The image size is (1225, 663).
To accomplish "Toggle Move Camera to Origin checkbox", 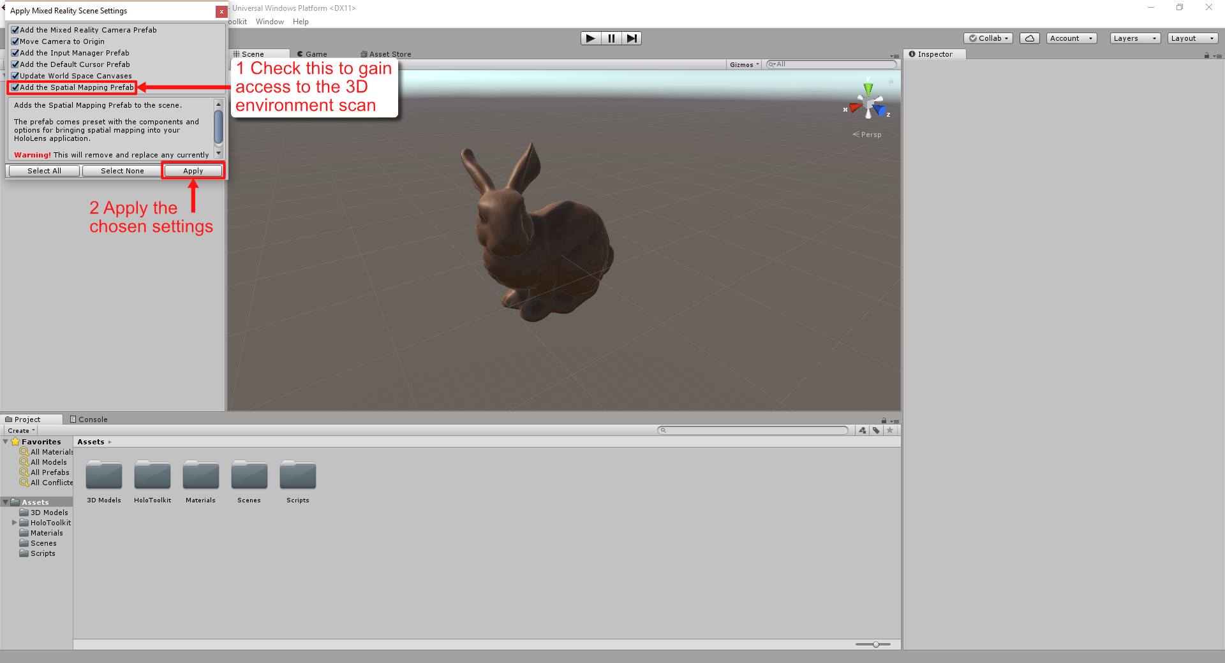I will [15, 41].
